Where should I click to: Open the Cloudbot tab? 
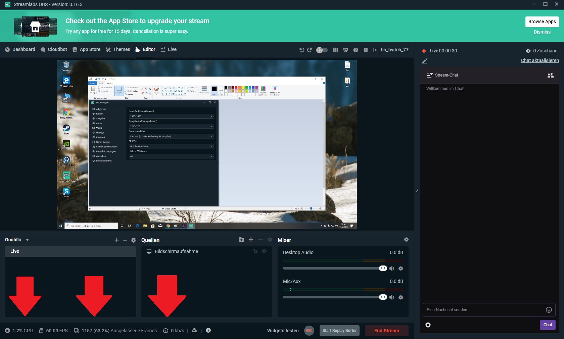click(x=54, y=49)
